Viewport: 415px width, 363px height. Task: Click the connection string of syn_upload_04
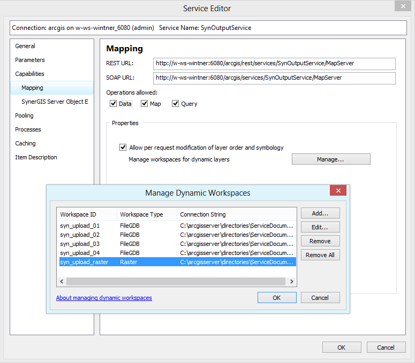click(x=236, y=253)
